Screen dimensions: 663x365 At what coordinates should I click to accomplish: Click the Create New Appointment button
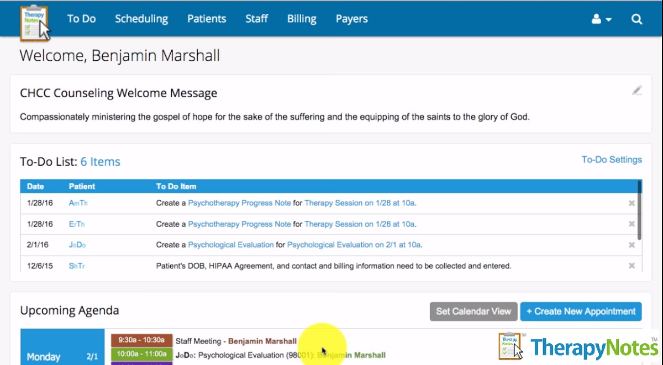coord(581,311)
